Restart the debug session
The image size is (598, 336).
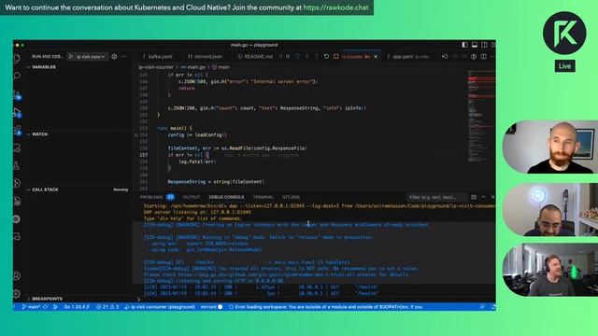326,56
